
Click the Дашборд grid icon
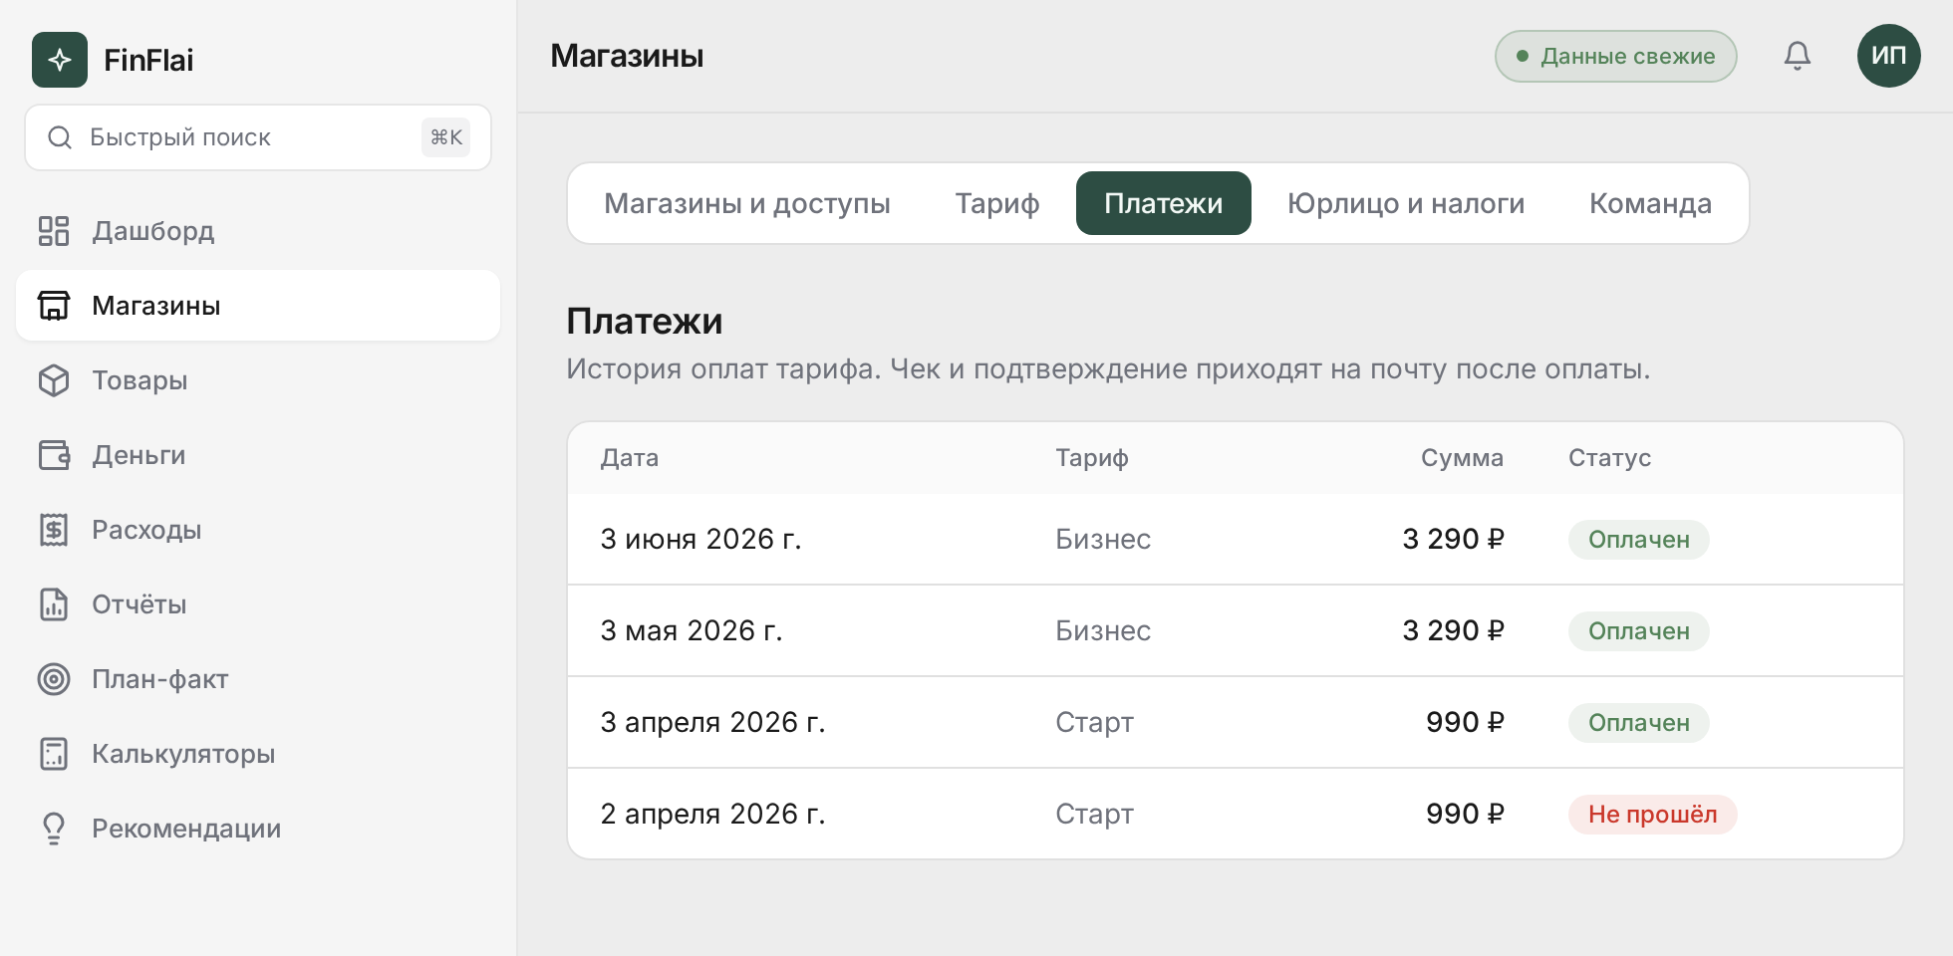[54, 231]
